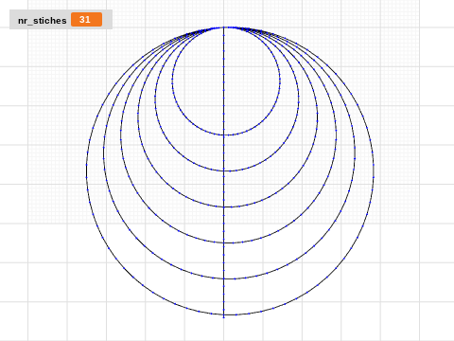Click innermost circle's bottom crossing the vertical line

(224, 135)
